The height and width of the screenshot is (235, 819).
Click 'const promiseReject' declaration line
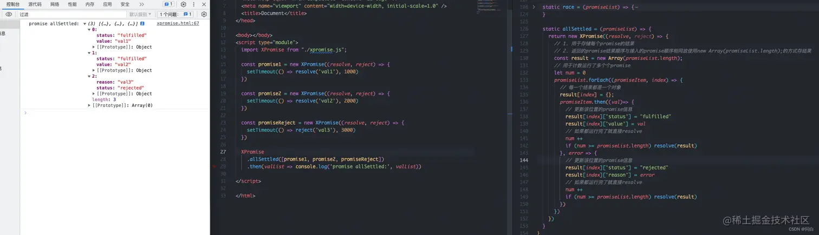322,123
